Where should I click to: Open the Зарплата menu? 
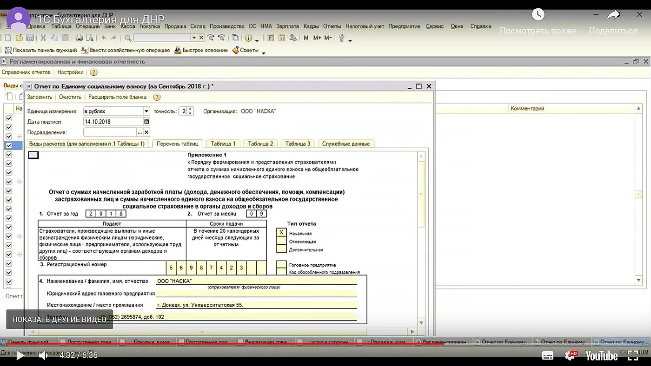tap(287, 26)
